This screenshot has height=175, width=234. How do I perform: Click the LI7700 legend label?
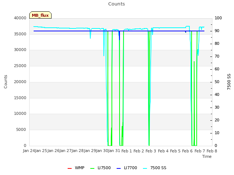(x=130, y=168)
